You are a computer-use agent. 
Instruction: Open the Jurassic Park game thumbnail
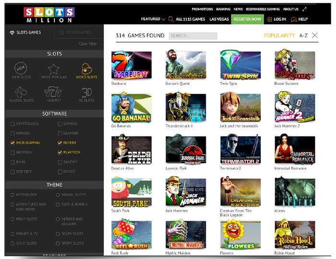click(x=186, y=150)
